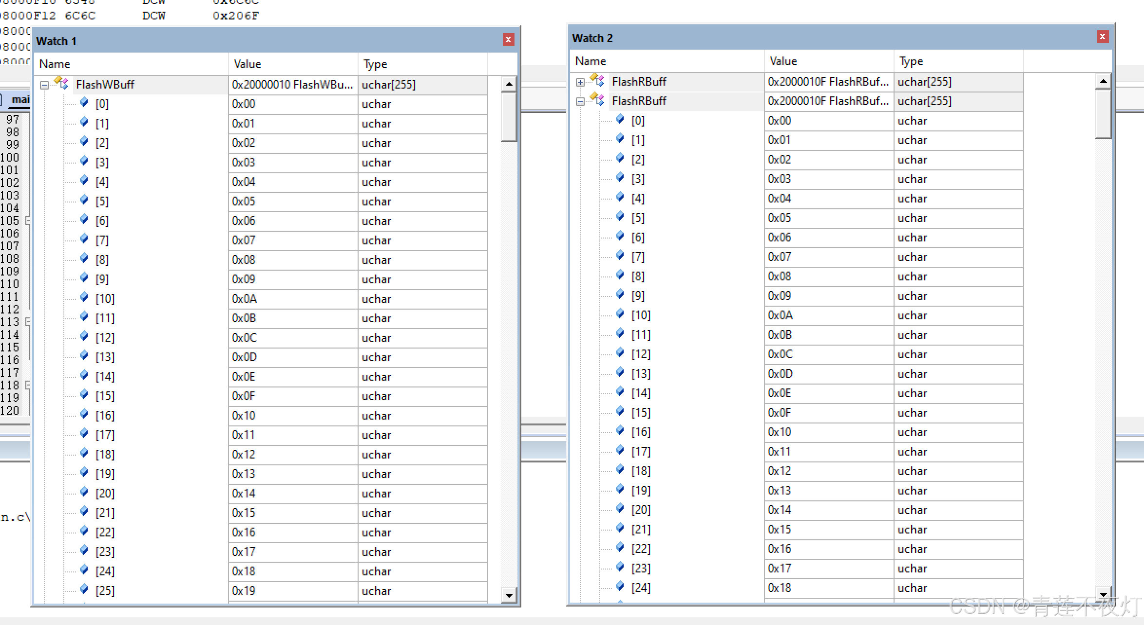Click the Watch 1 vertical scrollbar thumb
1144x625 pixels.
point(509,117)
